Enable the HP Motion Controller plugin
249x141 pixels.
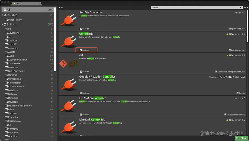pyautogui.click(x=81, y=114)
